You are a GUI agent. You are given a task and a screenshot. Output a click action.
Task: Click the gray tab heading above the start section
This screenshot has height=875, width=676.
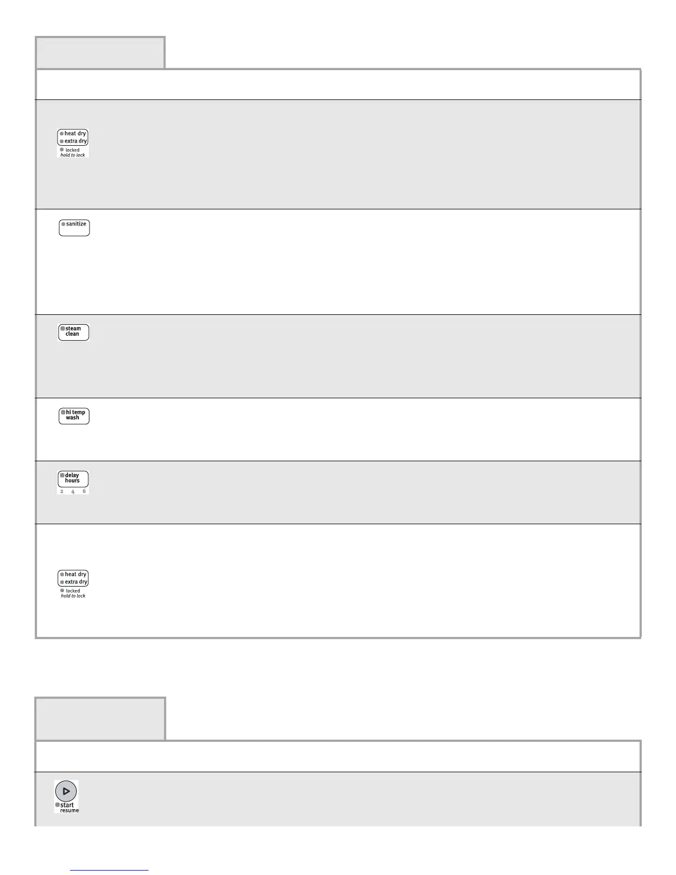pyautogui.click(x=100, y=719)
